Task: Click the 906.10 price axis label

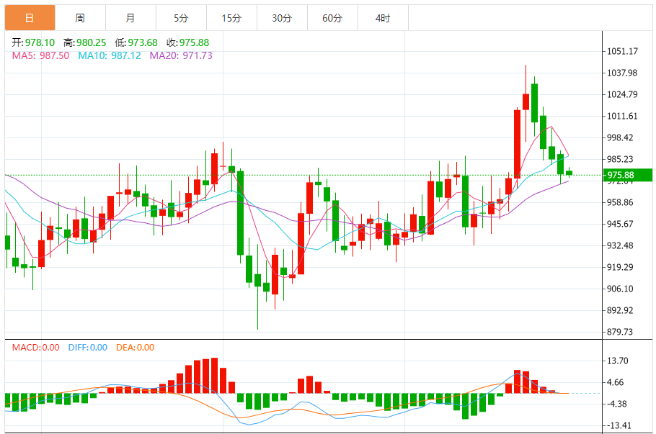Action: coord(621,289)
